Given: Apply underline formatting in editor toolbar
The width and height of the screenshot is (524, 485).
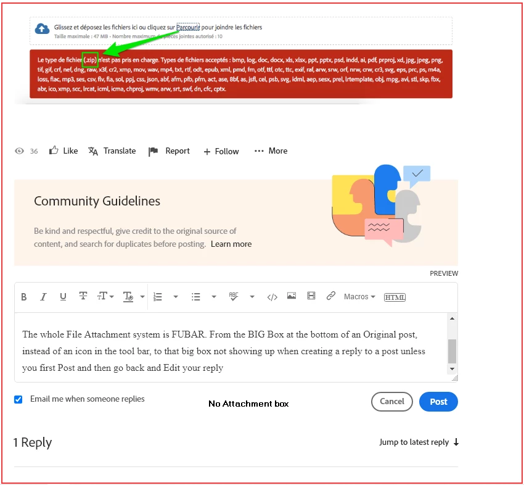Looking at the screenshot, I should click(x=63, y=297).
